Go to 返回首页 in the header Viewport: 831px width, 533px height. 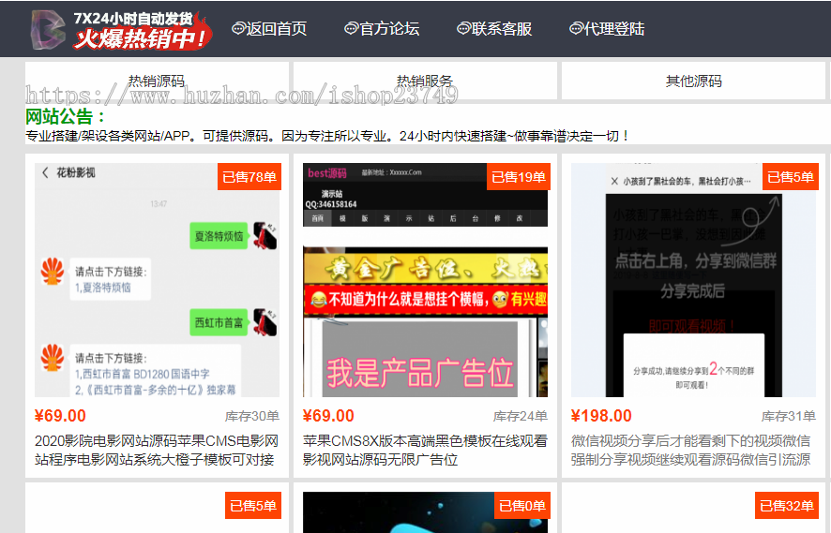276,29
